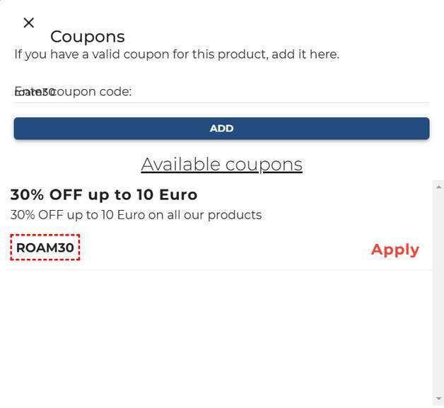This screenshot has height=408, width=444.
Task: Click the empty area below the ROAM30 coupon
Action: pyautogui.click(x=219, y=332)
